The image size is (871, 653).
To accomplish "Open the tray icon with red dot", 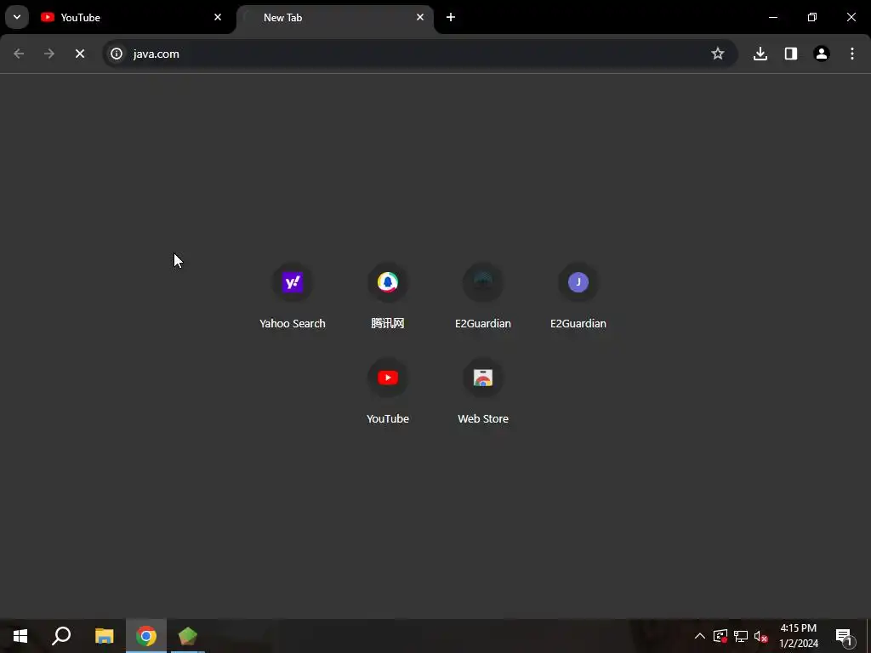I will [720, 636].
